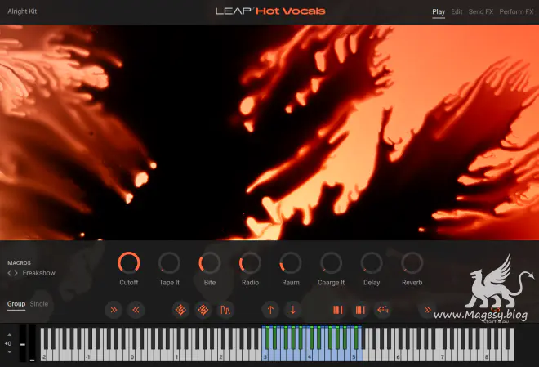The width and height of the screenshot is (539, 367).
Task: Click the white piano key labeled 1
Action: 176,355
